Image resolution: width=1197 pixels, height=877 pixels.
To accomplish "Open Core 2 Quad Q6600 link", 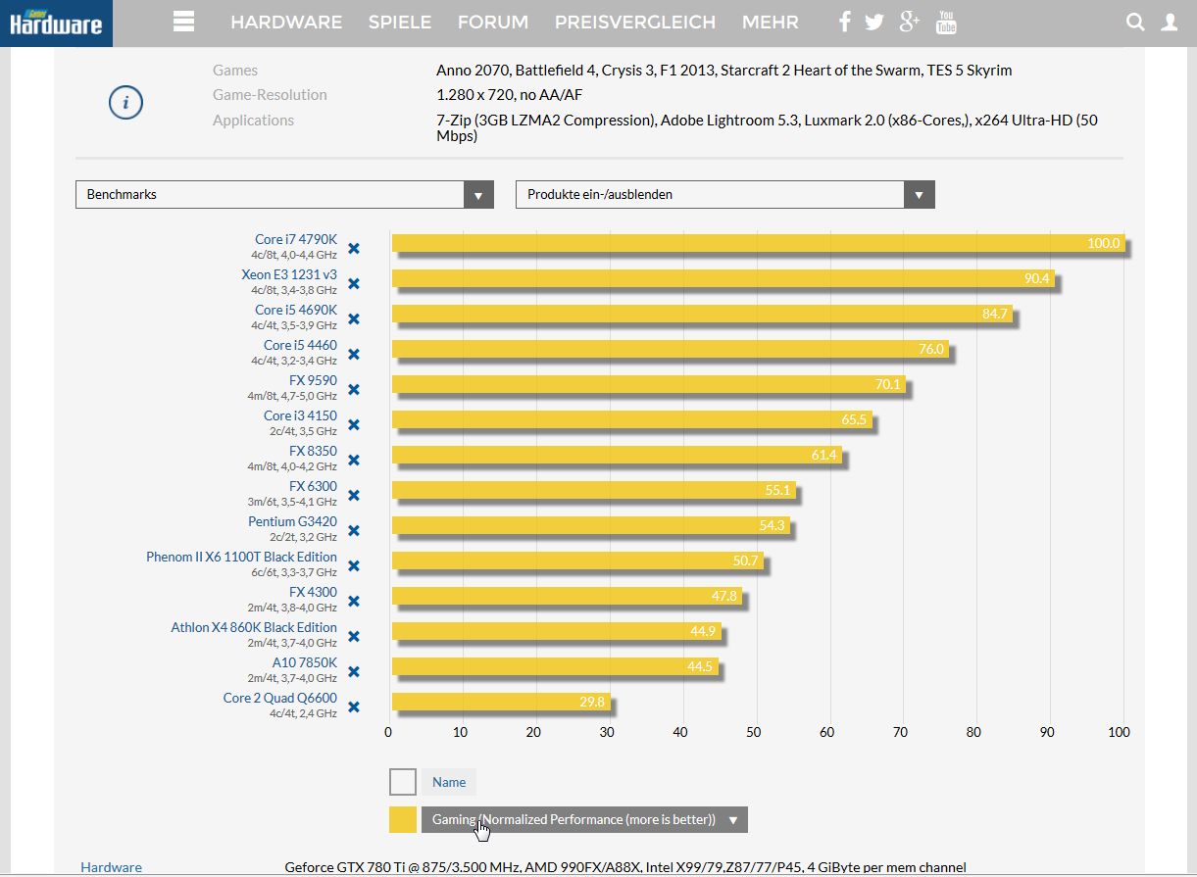I will click(279, 698).
